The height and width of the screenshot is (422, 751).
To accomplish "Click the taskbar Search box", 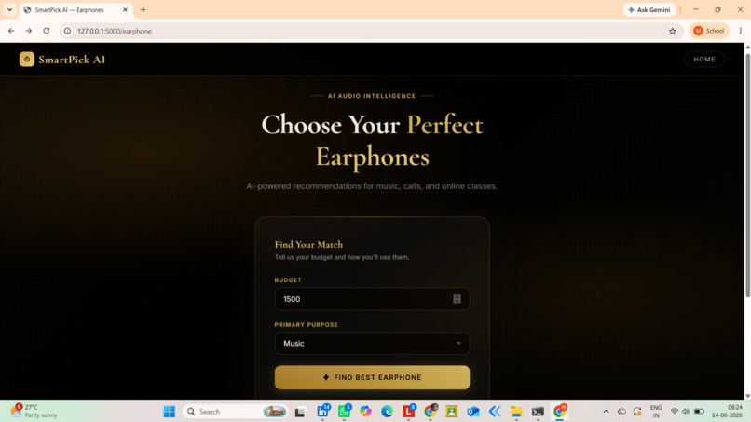I will pos(235,412).
